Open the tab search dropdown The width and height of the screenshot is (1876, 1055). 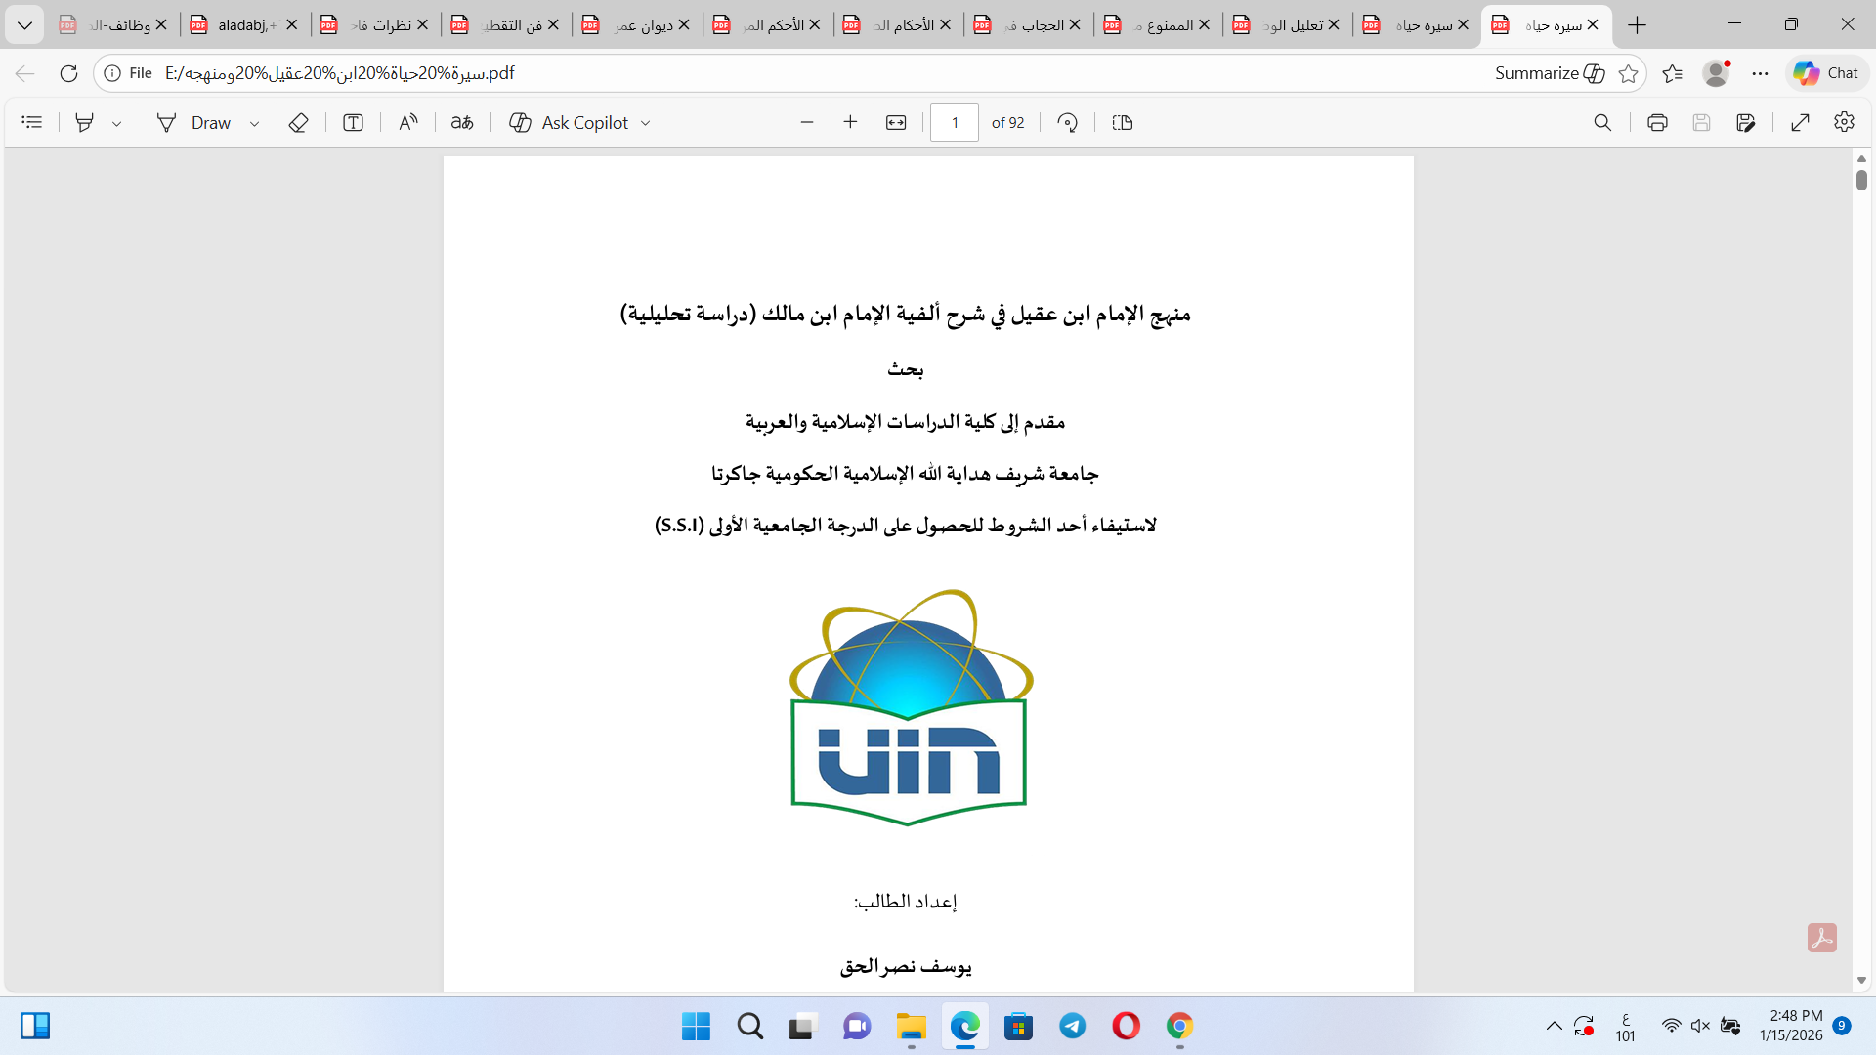(x=25, y=25)
